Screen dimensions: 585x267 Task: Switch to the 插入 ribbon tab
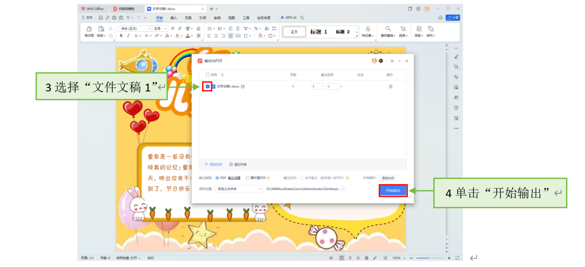[174, 17]
